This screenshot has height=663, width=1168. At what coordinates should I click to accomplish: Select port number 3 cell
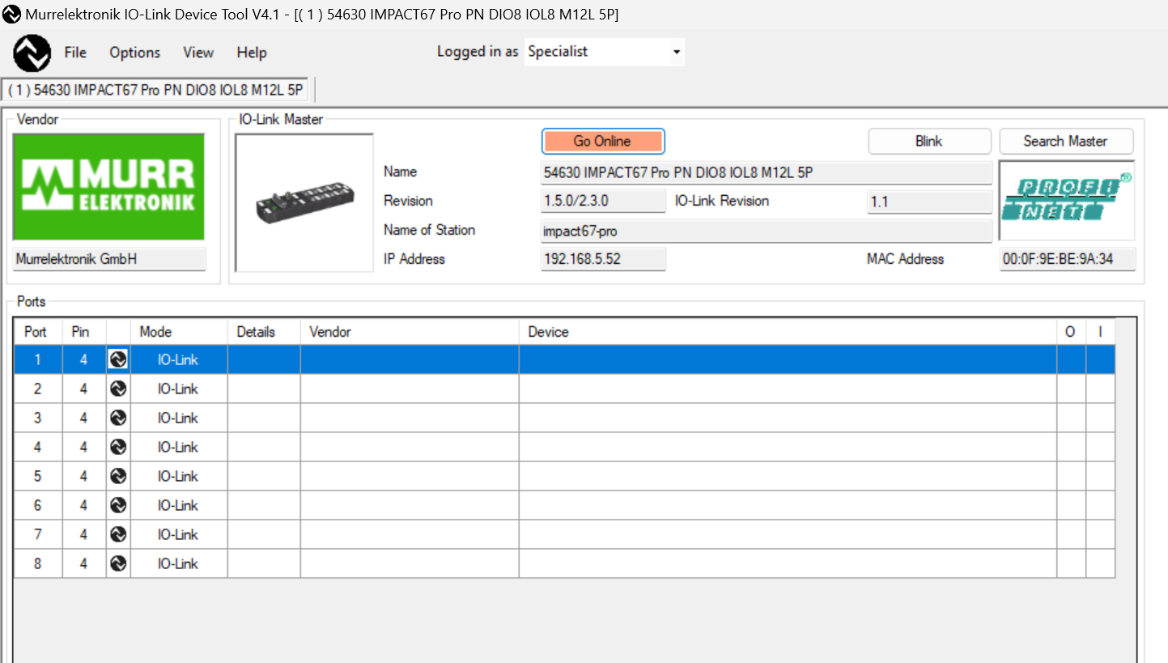point(38,418)
